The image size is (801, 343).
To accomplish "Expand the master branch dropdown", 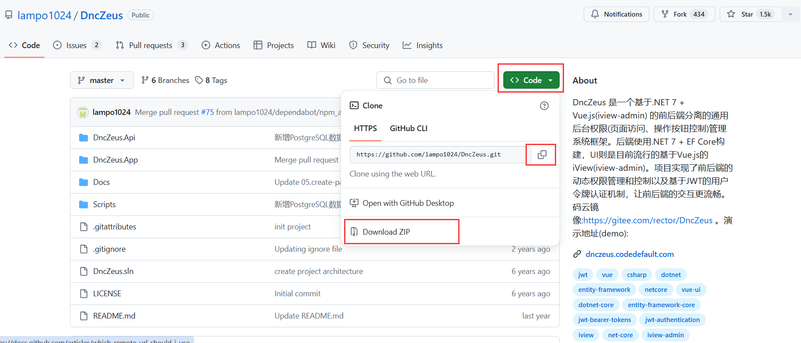I will pyautogui.click(x=101, y=80).
